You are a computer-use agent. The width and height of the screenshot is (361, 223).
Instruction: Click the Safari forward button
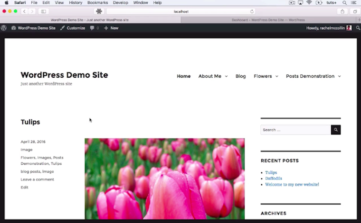(x=32, y=11)
